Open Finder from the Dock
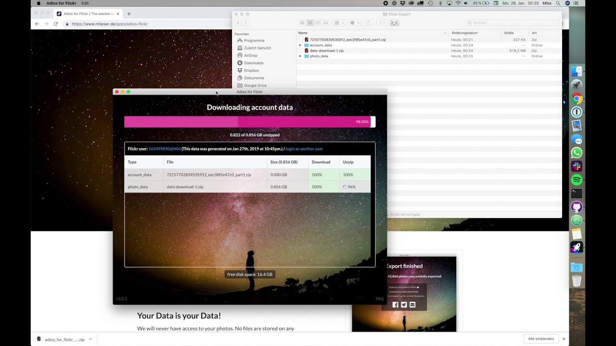616x346 pixels. 577,72
